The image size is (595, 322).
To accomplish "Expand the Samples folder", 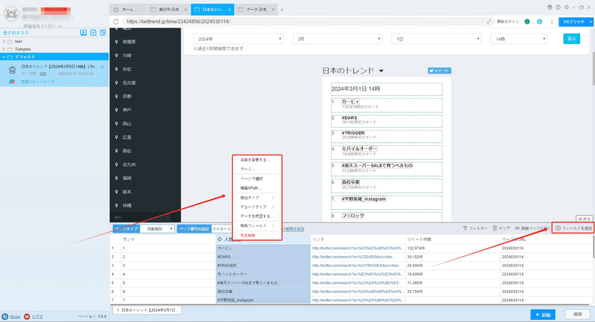I will (4, 49).
